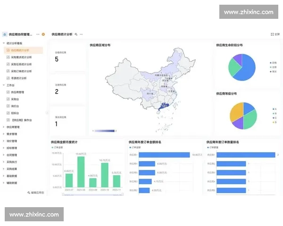
Task: Toggle the B legend in grade pie chart
Action: click(275, 113)
